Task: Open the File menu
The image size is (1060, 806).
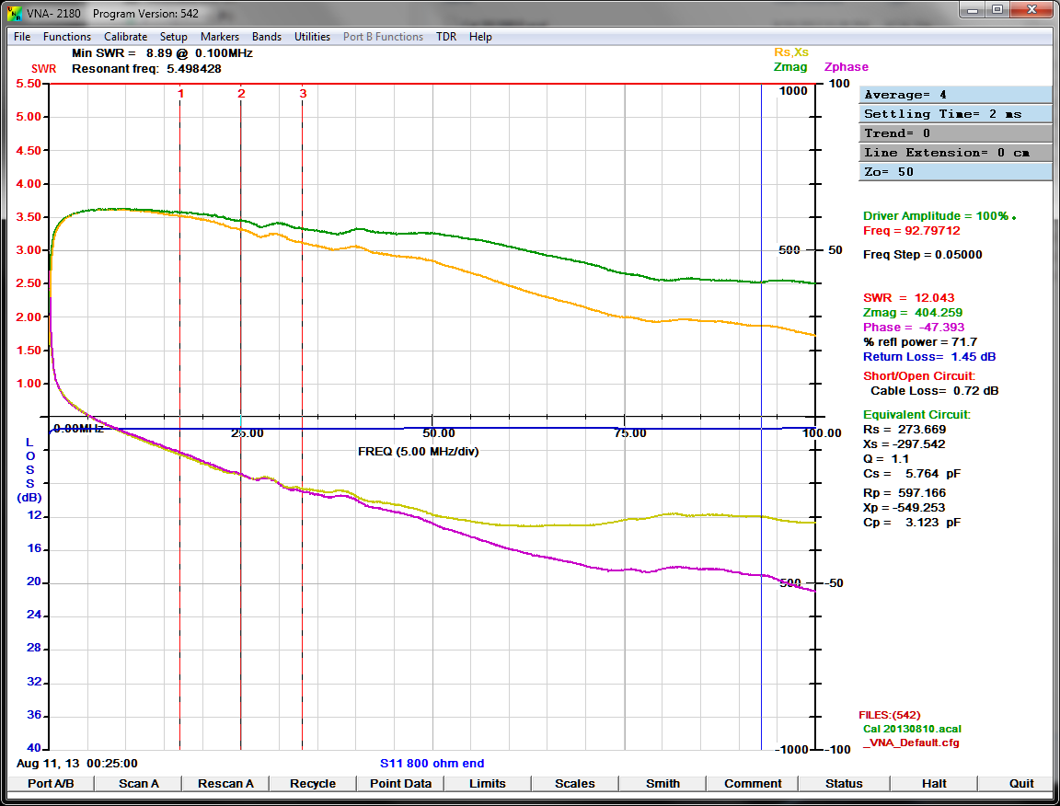Action: coord(22,37)
